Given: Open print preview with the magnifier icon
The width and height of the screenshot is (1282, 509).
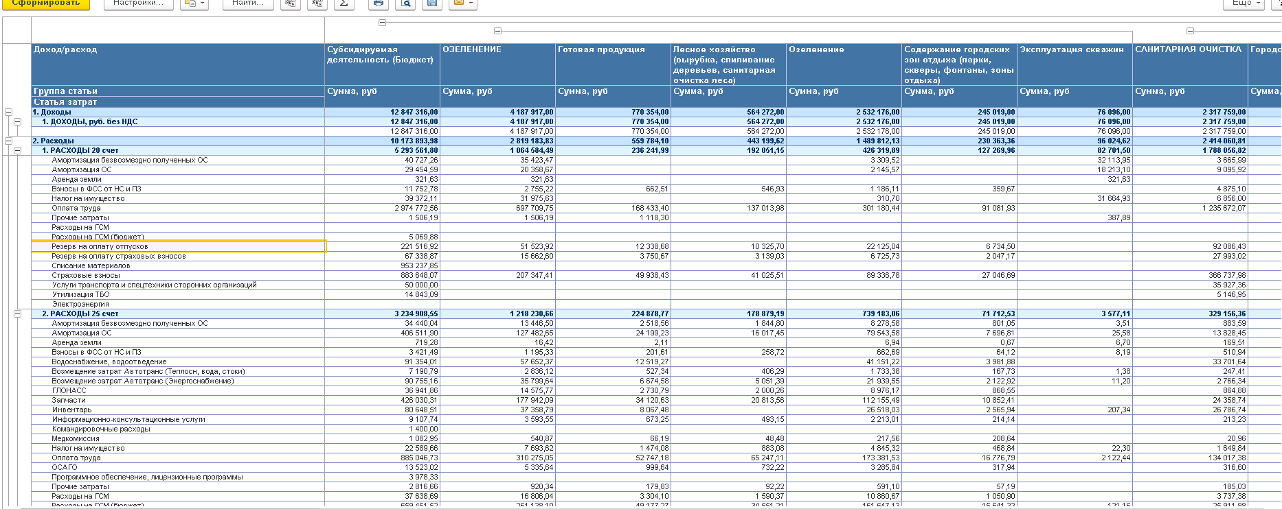Looking at the screenshot, I should [x=406, y=3].
